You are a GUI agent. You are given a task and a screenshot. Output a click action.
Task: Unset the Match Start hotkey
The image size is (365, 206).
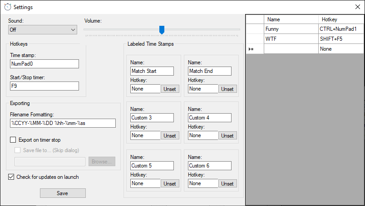(x=170, y=89)
